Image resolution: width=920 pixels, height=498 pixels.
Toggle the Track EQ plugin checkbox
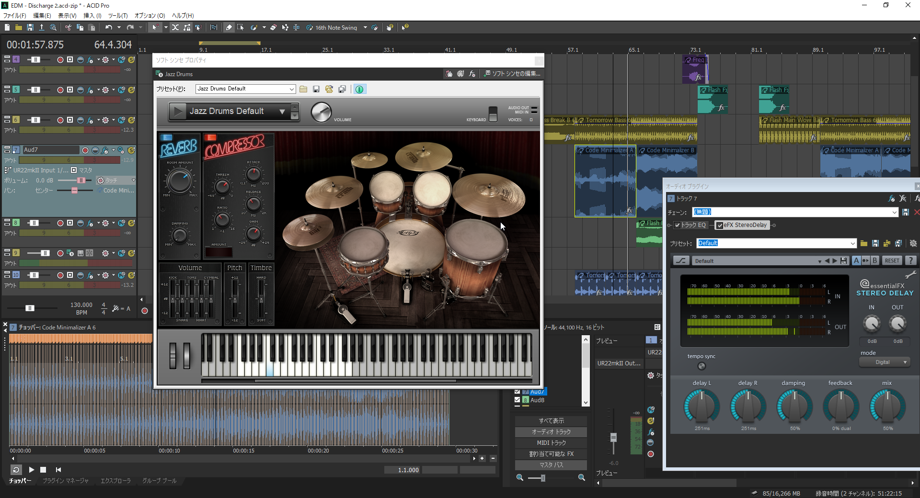click(677, 225)
